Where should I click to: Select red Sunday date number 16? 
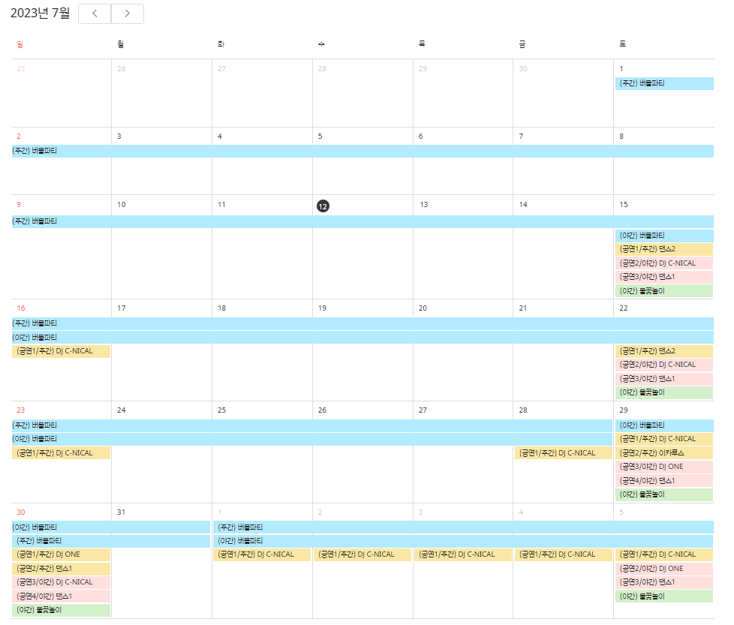[20, 308]
